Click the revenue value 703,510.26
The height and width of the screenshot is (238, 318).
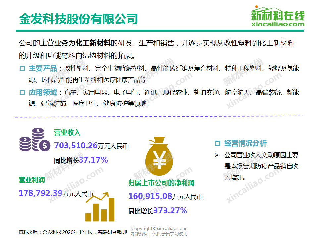[x=76, y=146]
